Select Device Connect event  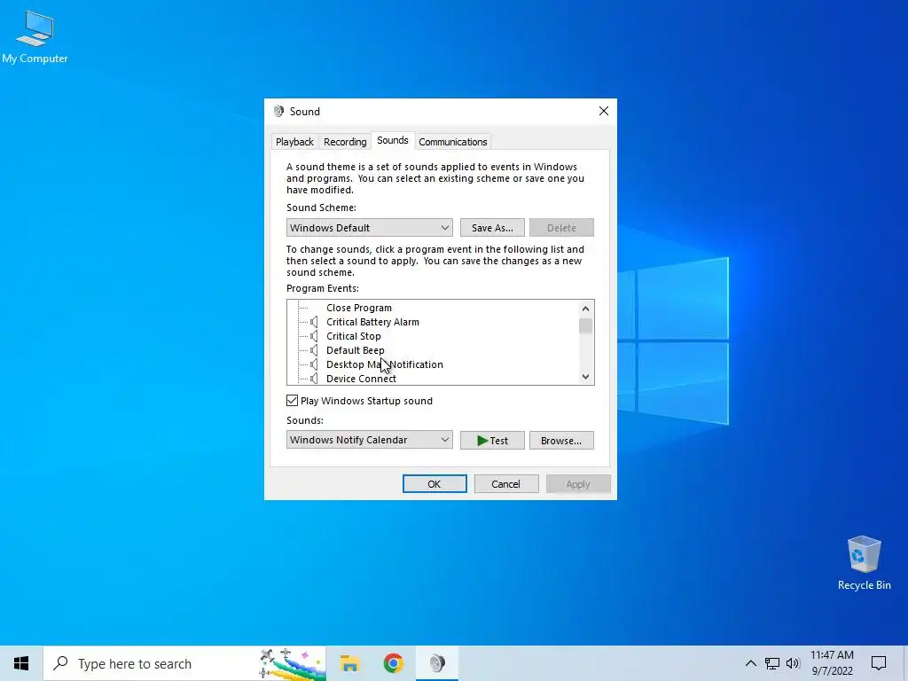(x=361, y=379)
